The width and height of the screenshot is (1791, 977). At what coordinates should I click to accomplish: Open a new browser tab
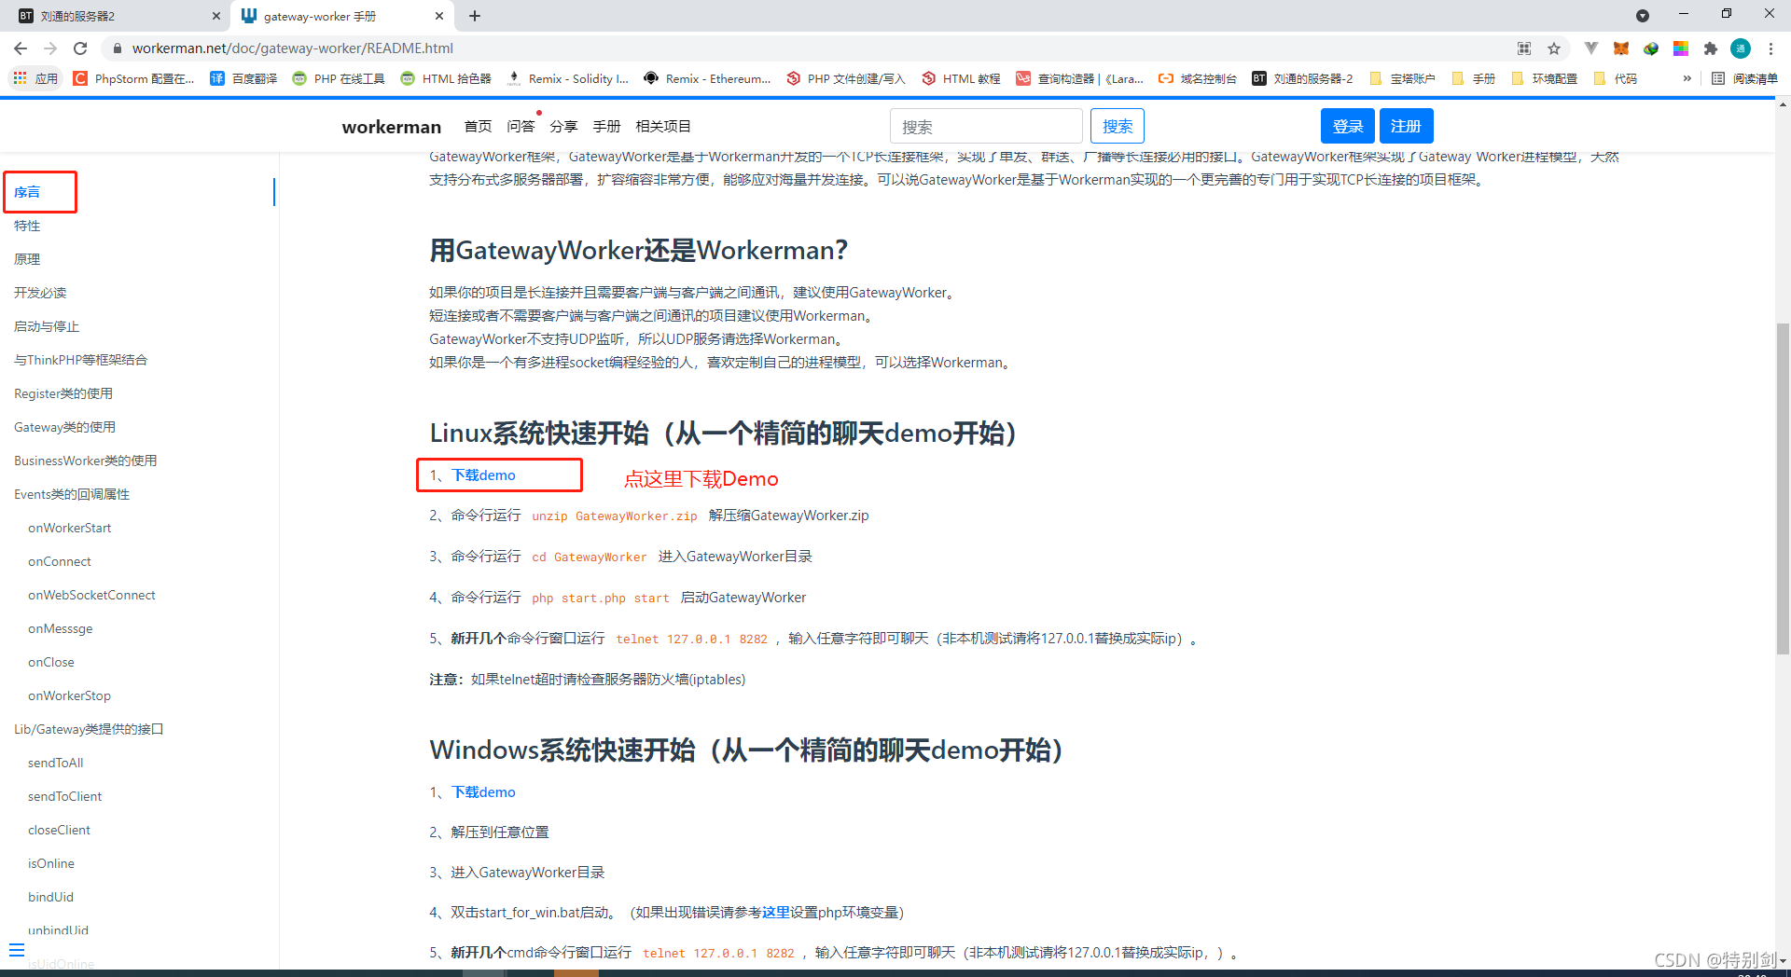point(475,16)
